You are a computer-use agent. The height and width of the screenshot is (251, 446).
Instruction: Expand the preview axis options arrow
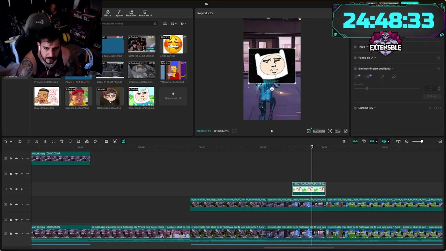point(388,142)
